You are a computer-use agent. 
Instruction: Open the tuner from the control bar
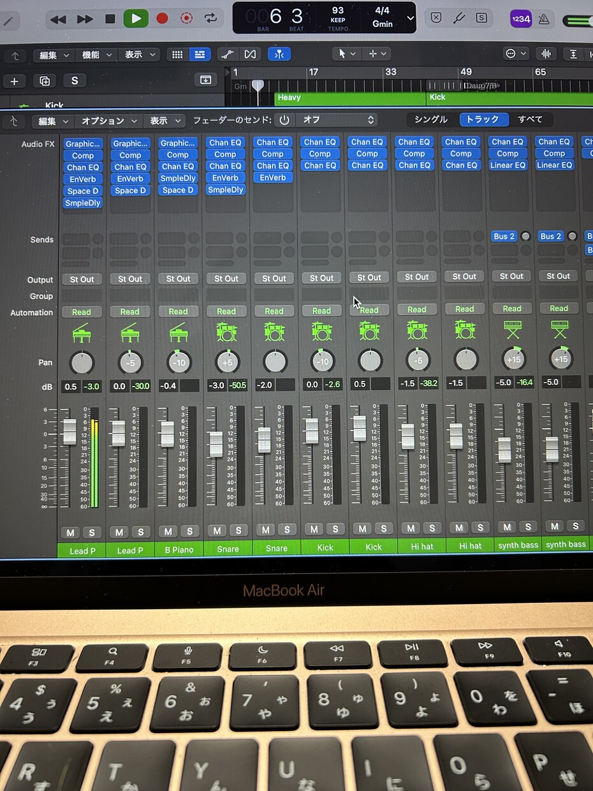tap(459, 18)
